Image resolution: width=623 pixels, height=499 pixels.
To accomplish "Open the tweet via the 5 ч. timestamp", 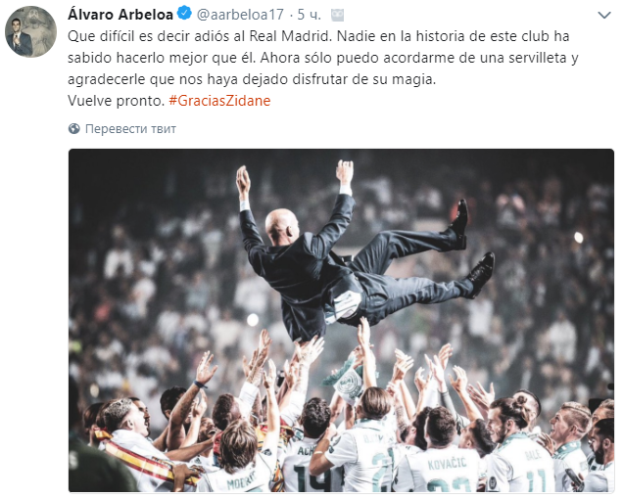I will pyautogui.click(x=310, y=15).
